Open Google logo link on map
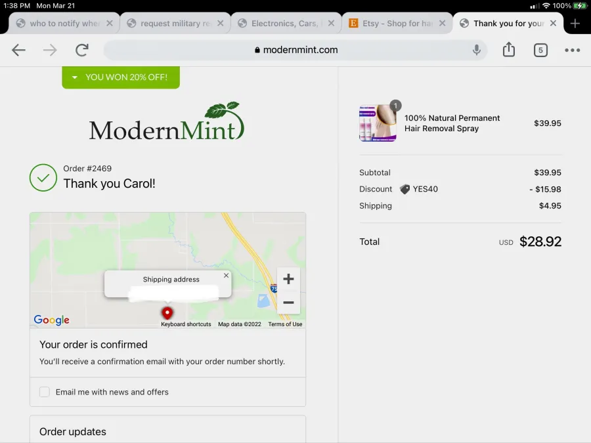This screenshot has height=443, width=591. click(x=52, y=320)
